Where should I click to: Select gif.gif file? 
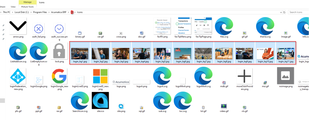(244, 33)
